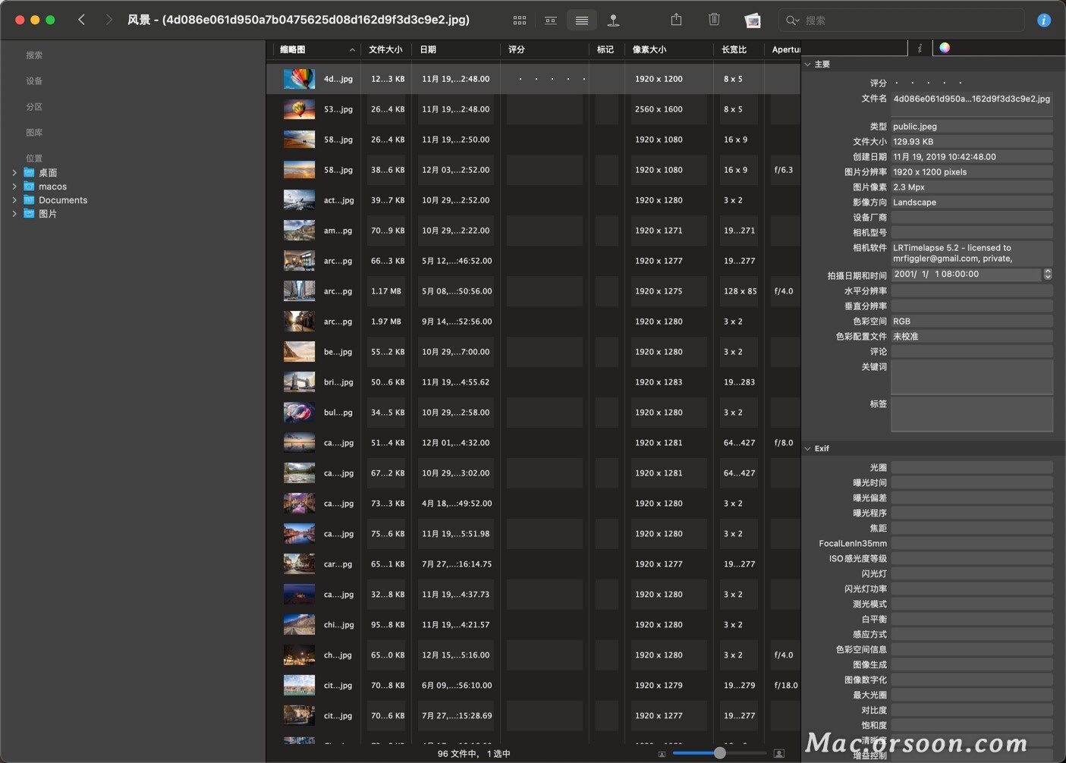1066x763 pixels.
Task: Switch to filmstrip view mode
Action: 551,20
